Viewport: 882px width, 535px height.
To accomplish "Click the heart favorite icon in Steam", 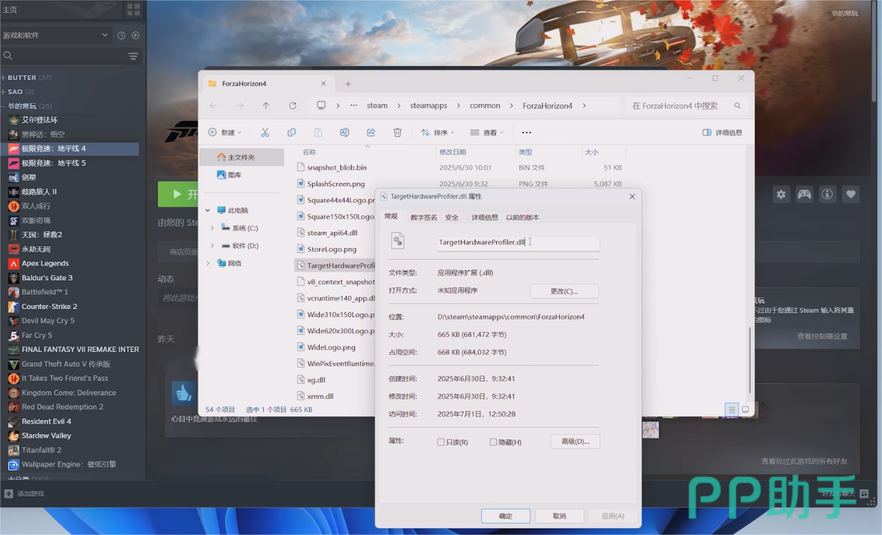I will point(851,194).
